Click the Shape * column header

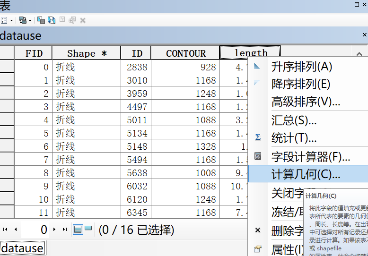[x=87, y=53]
